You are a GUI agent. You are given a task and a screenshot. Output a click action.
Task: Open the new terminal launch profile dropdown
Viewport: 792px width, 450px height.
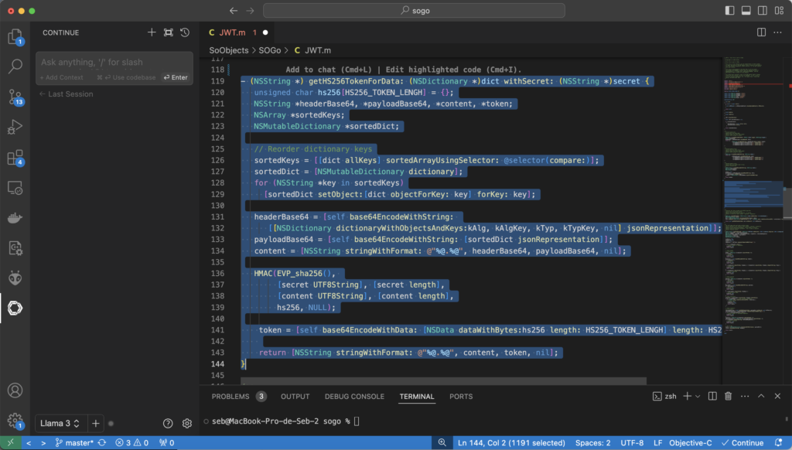coord(698,397)
